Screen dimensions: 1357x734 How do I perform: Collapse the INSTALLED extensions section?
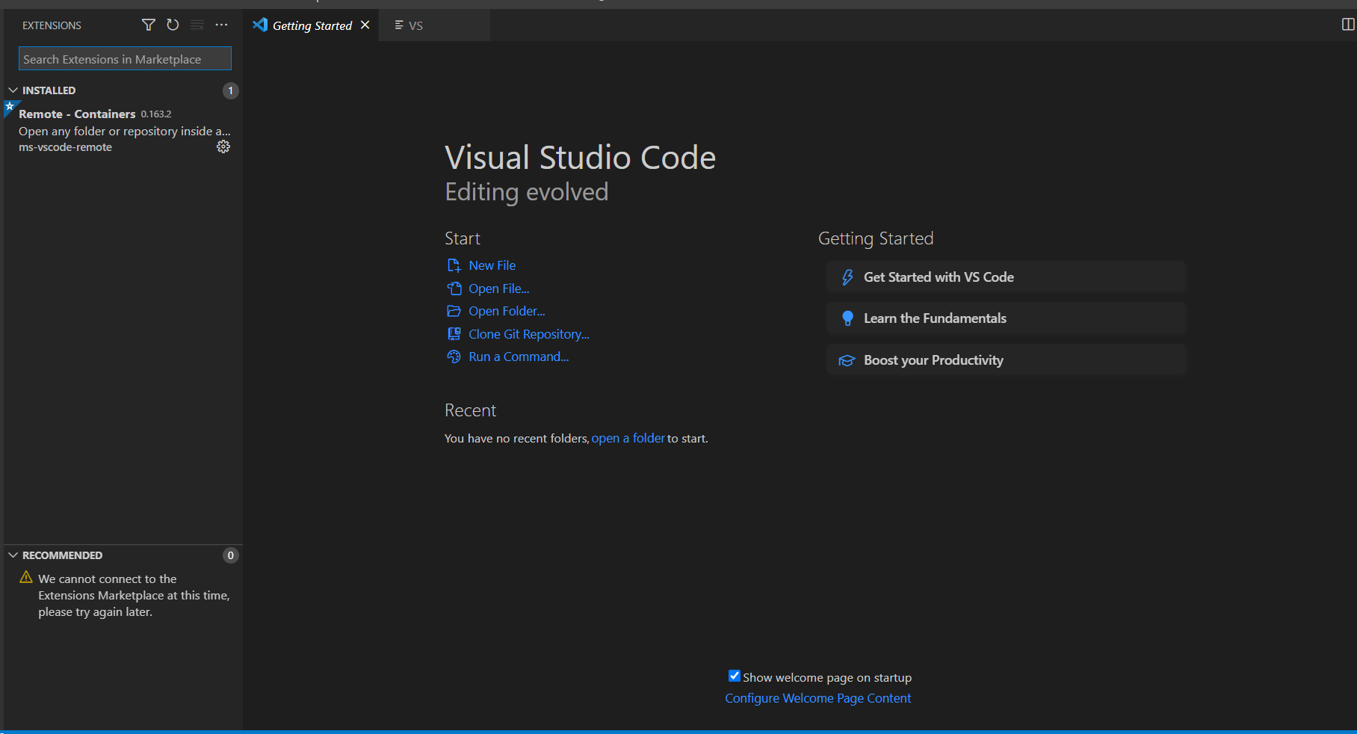[x=13, y=90]
